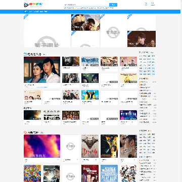Viewport: 182px width, 182px height.
Task: Open the singer with microphone banner image
Action: tap(142, 39)
